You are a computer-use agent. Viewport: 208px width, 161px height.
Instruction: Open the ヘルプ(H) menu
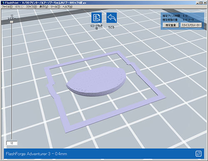point(67,7)
